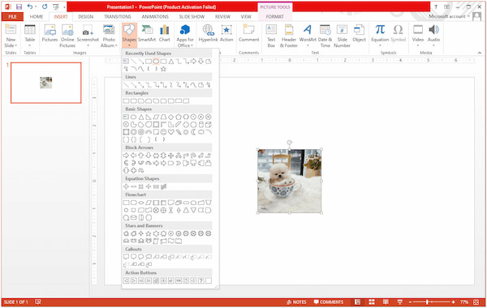Insert a SmartArt graphic

(147, 33)
